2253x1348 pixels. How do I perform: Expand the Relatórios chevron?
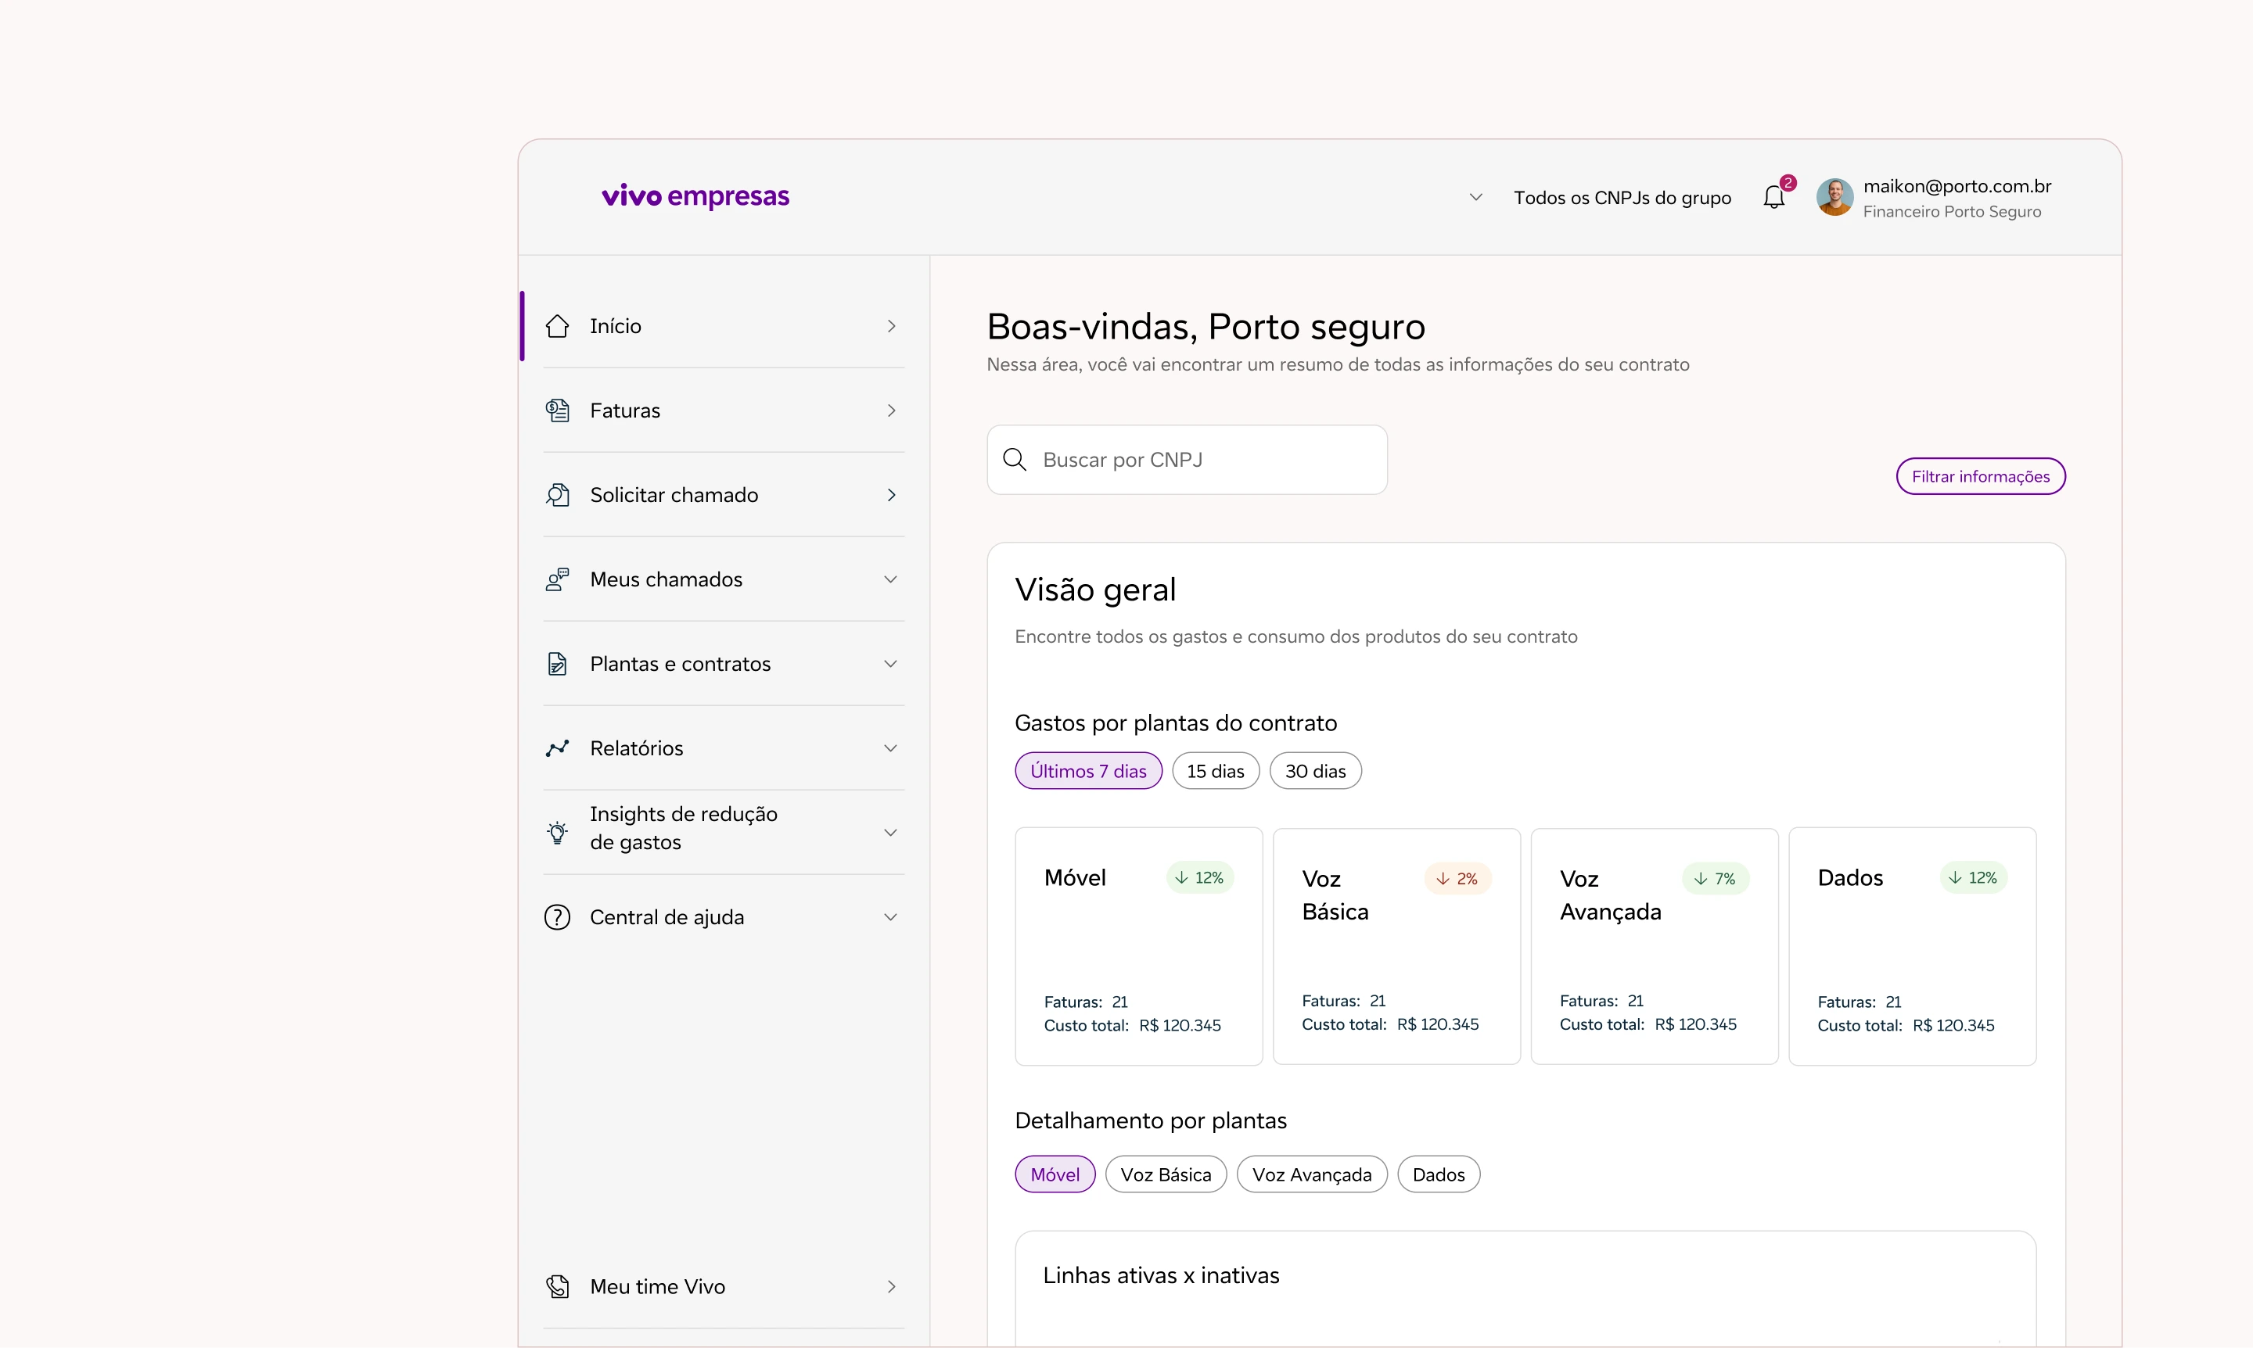coord(891,748)
